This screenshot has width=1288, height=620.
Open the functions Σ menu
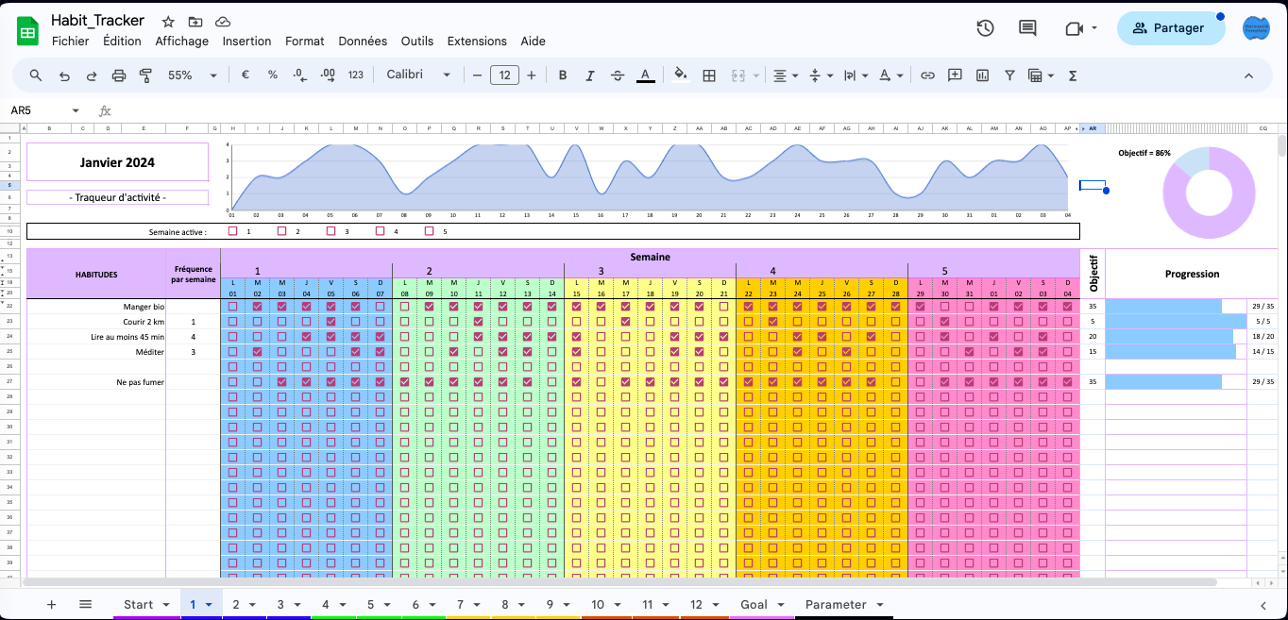coord(1073,75)
